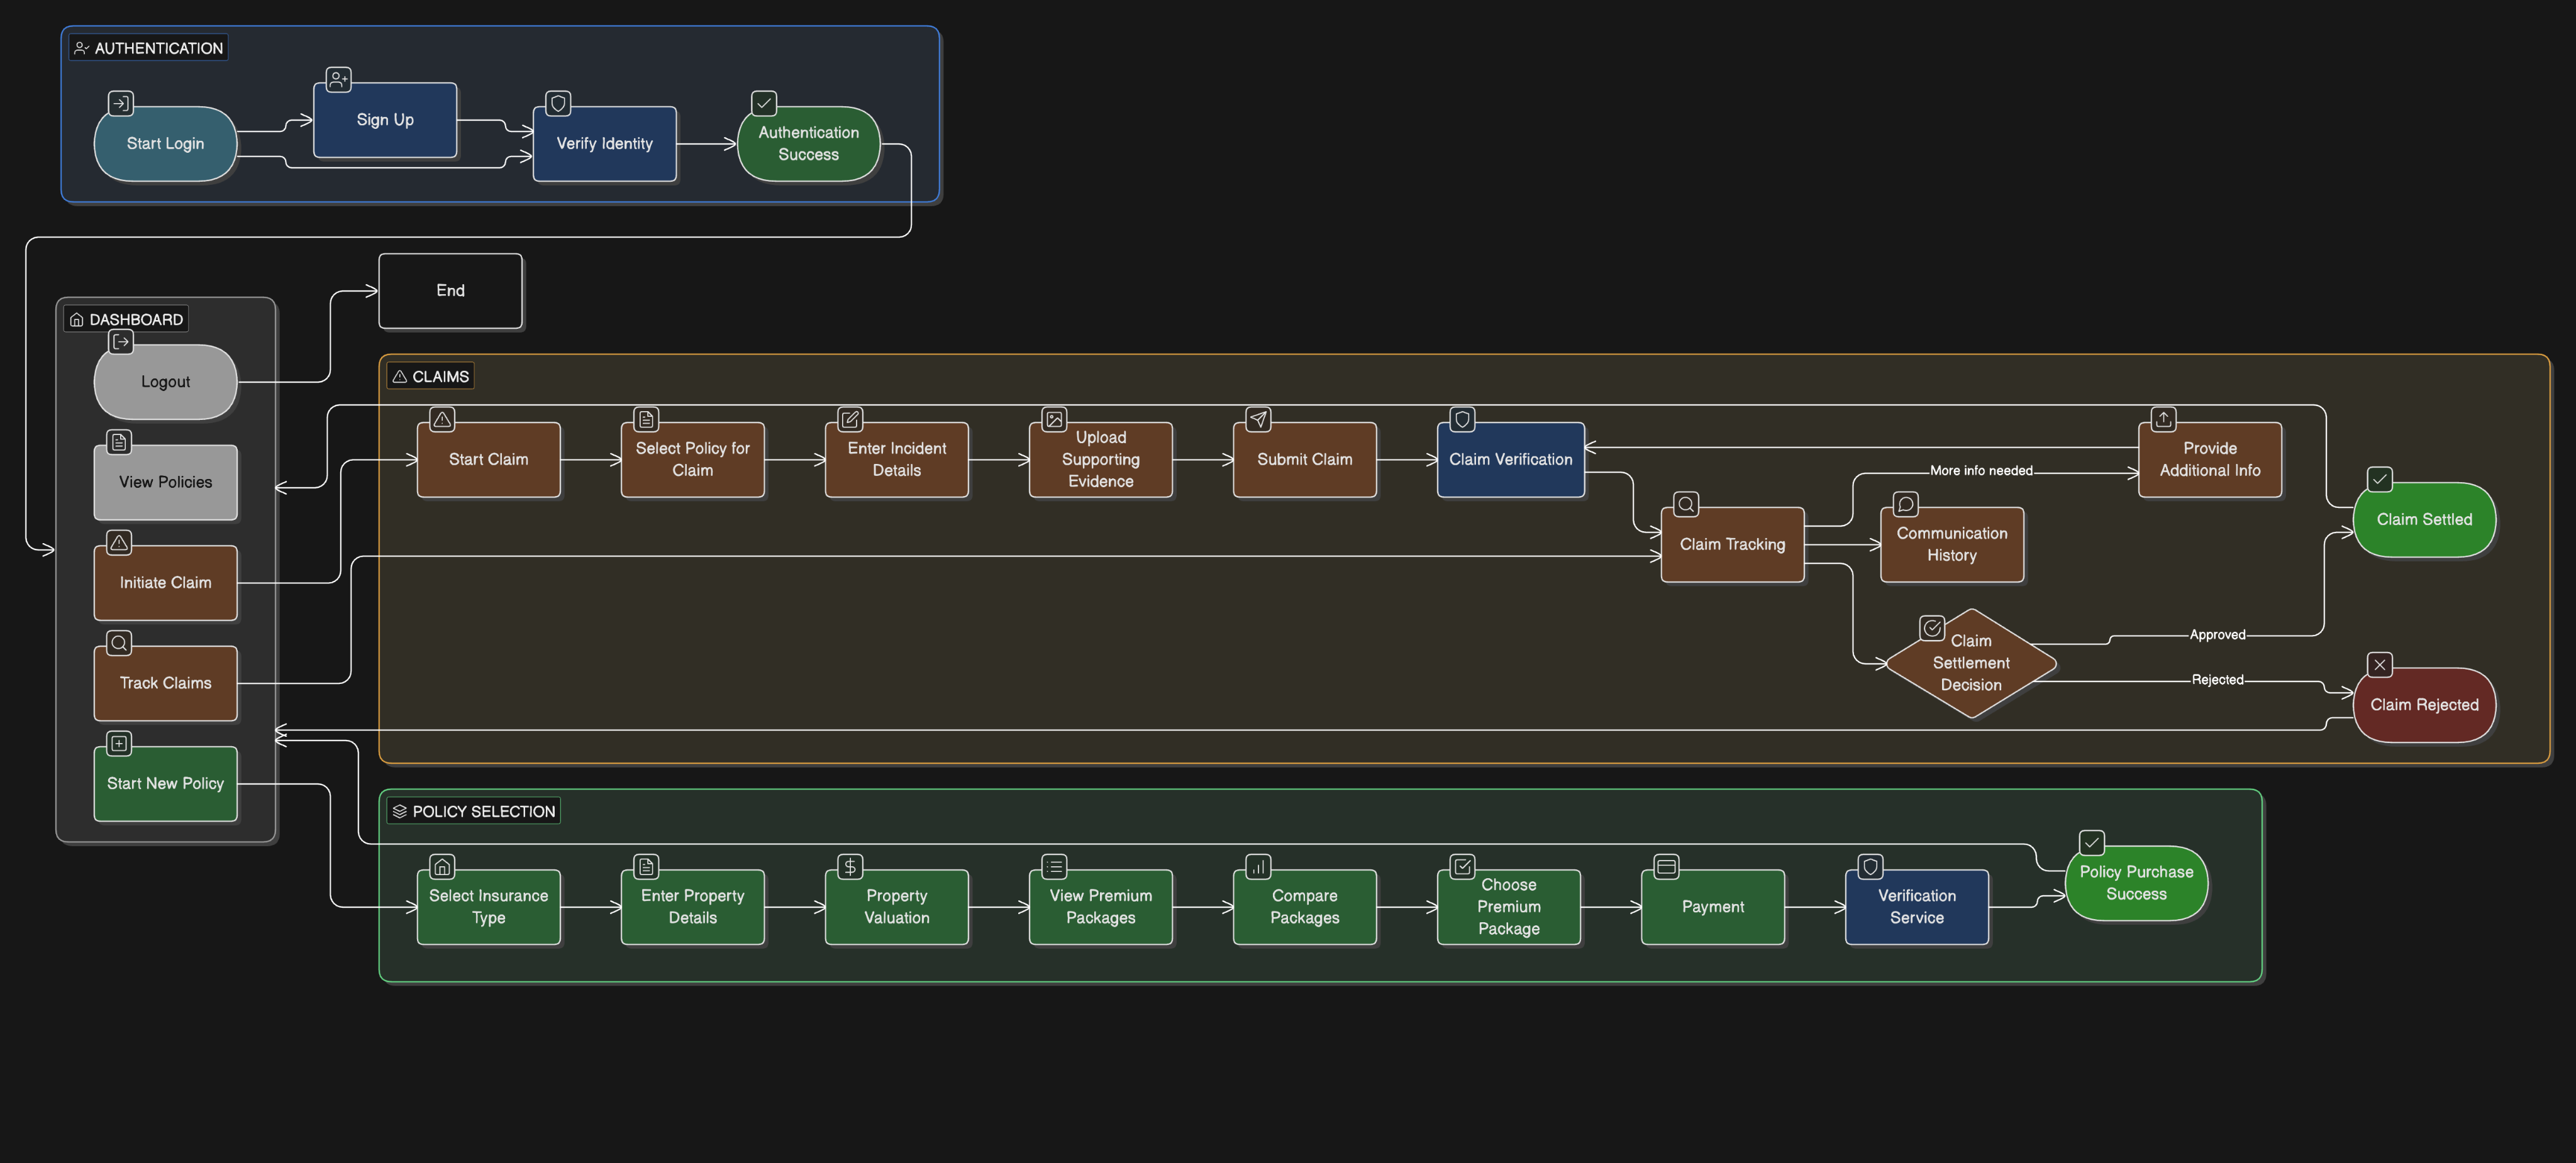Click the home icon on Select Insurance Type
Viewport: 2576px width, 1163px height.
(442, 866)
